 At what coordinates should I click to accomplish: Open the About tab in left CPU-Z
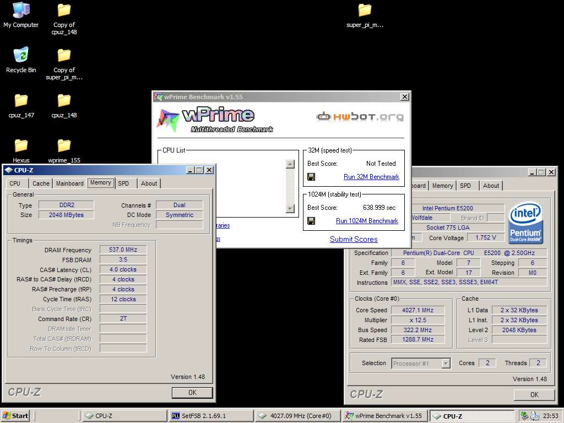click(149, 183)
